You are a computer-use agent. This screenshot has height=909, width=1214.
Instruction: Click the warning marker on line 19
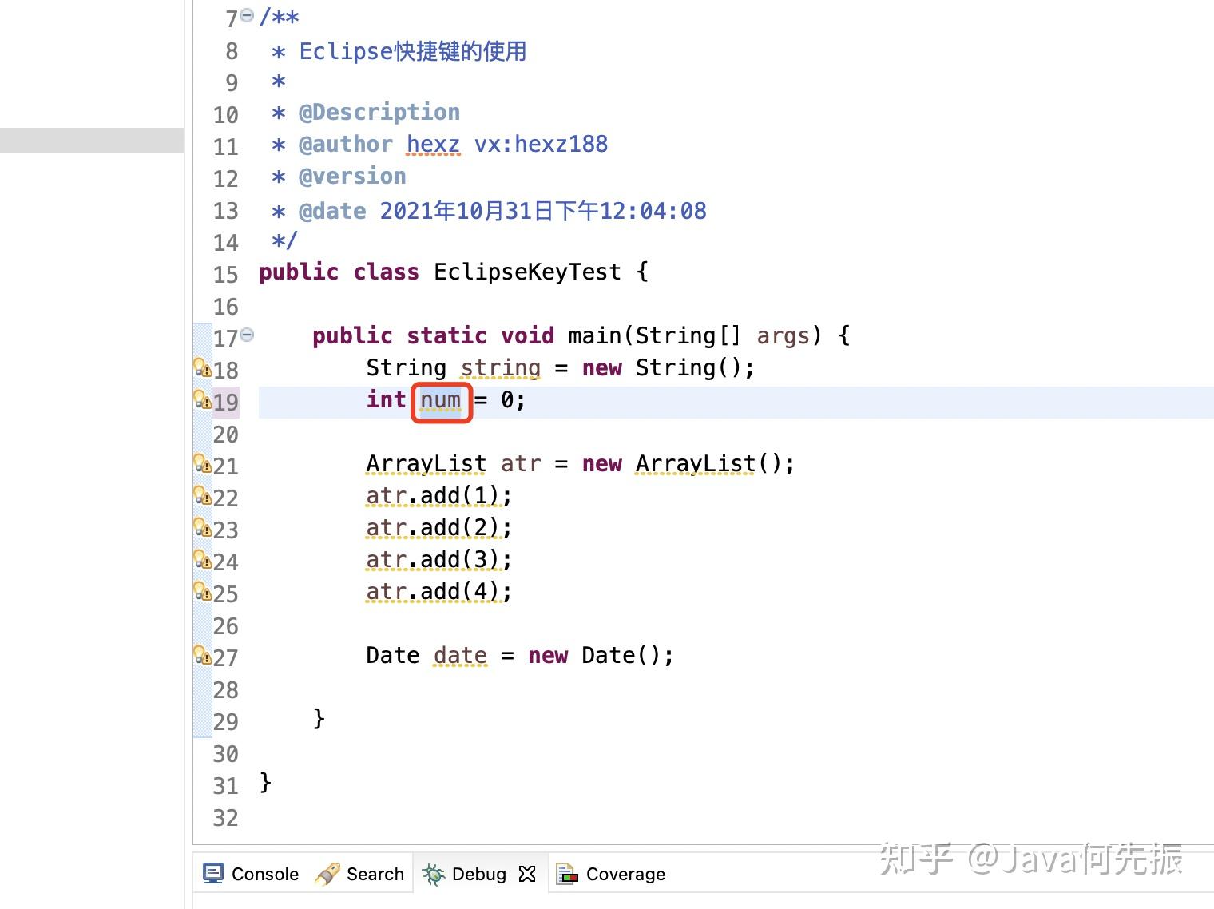coord(203,399)
